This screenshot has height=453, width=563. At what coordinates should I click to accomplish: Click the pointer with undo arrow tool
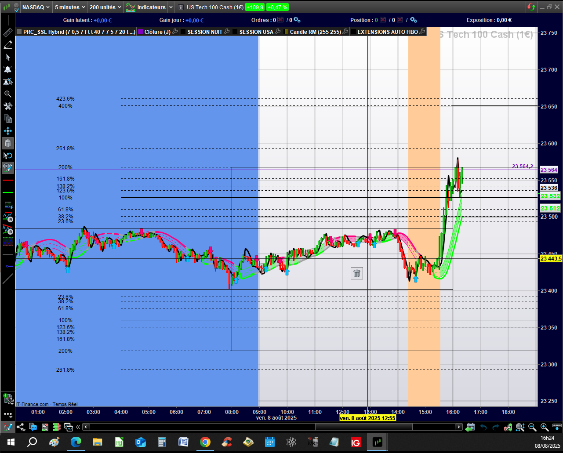[x=8, y=156]
